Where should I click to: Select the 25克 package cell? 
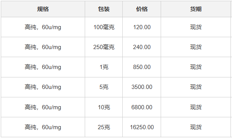104,127
